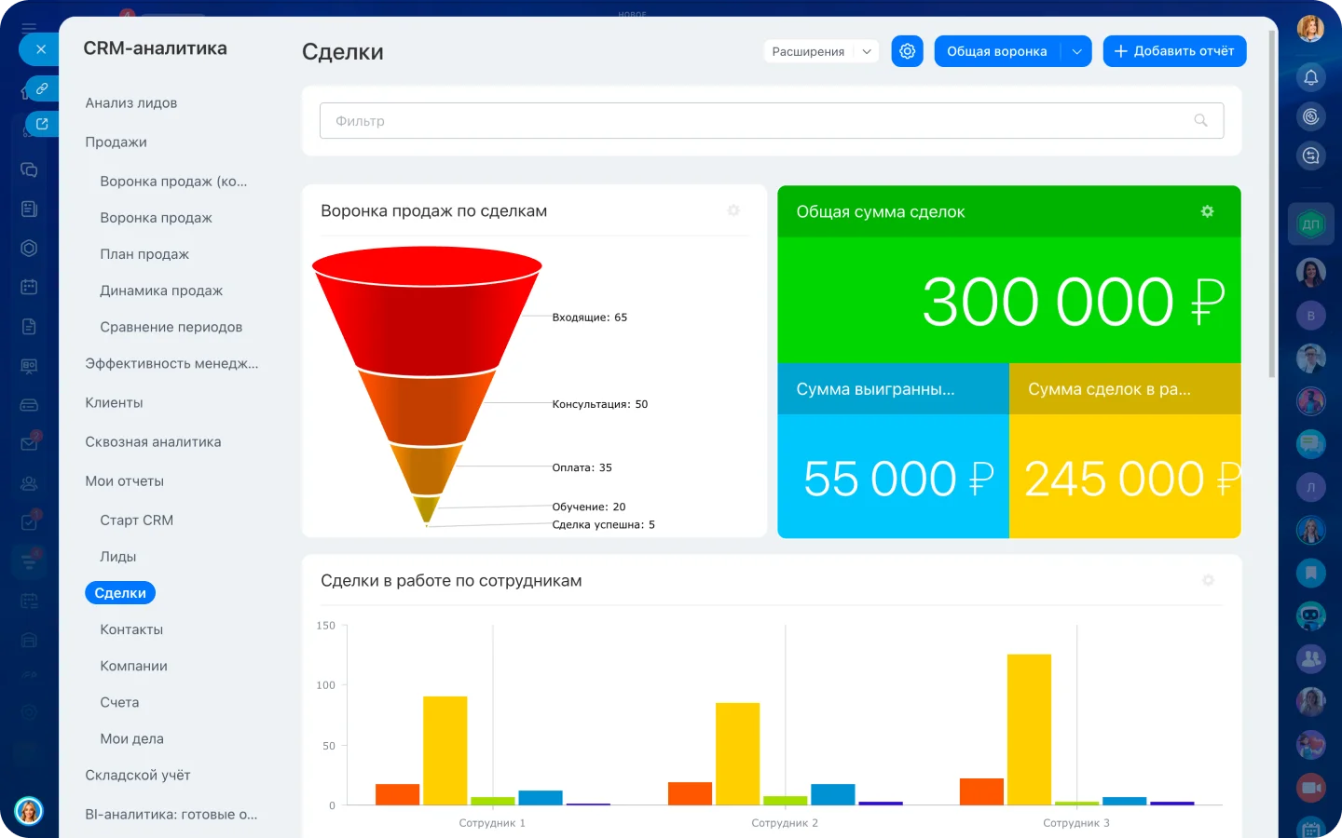Screen dimensions: 1342x838
Task: Open the notifications bell
Action: (1310, 77)
